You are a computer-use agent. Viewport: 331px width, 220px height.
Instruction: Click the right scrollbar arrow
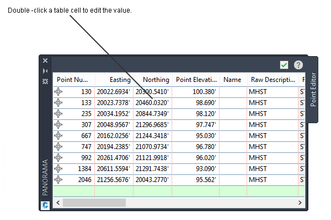click(x=300, y=203)
